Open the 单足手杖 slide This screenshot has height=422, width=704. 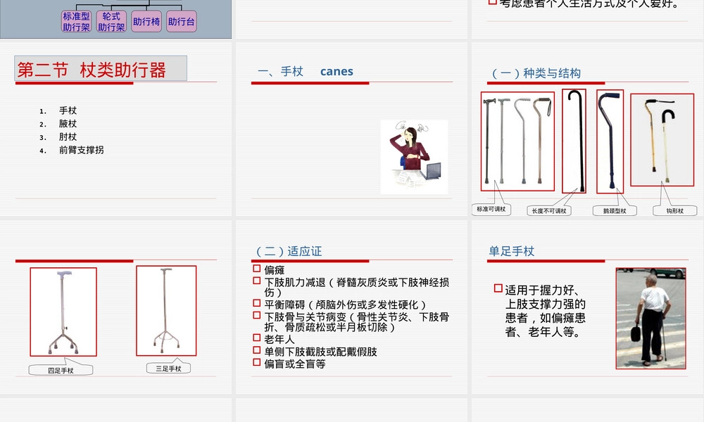pos(588,307)
